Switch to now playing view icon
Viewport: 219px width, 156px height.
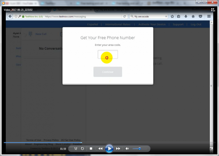coord(213,10)
